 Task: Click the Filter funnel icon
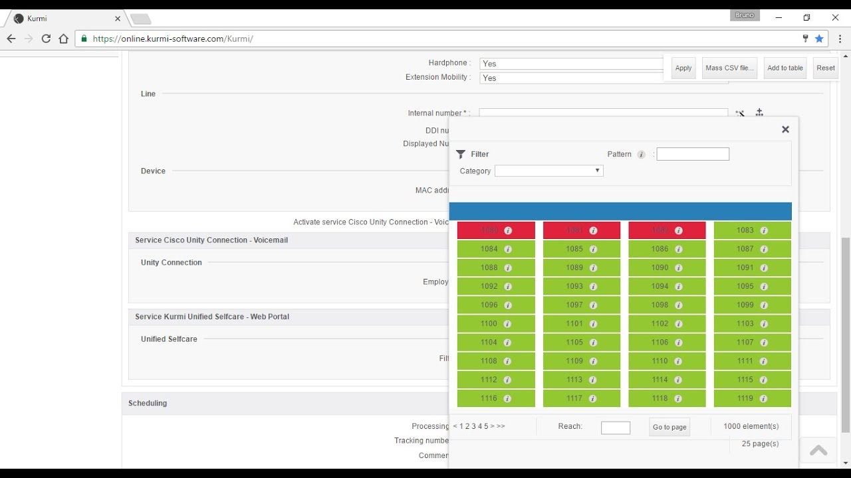pos(461,154)
